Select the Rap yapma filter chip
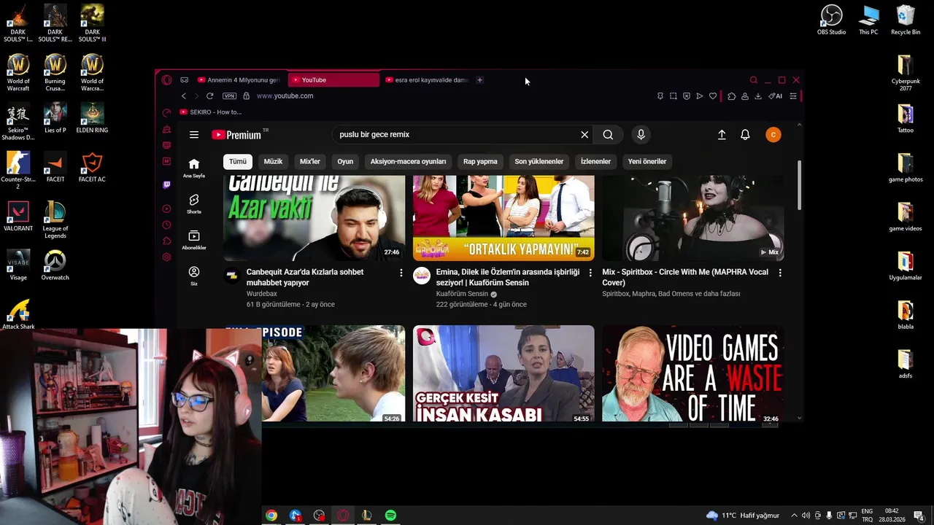 click(x=480, y=162)
